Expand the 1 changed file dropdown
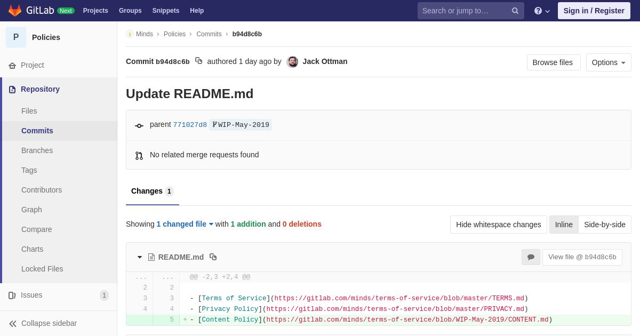The width and height of the screenshot is (640, 336). (185, 224)
